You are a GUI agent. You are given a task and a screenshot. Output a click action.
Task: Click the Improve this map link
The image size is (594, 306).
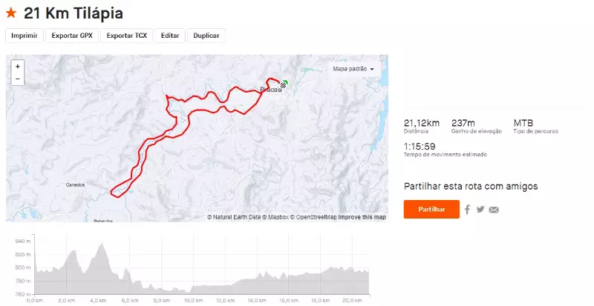coord(362,217)
